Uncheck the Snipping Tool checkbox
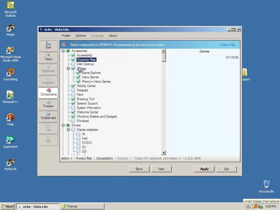Viewport: 280px width, 210px height. click(x=73, y=99)
